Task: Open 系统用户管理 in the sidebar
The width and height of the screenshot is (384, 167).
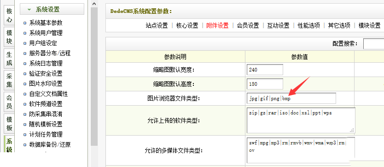Action: pos(46,33)
